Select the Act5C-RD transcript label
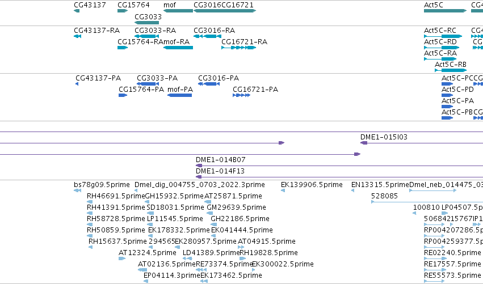The image size is (483, 284). point(440,42)
